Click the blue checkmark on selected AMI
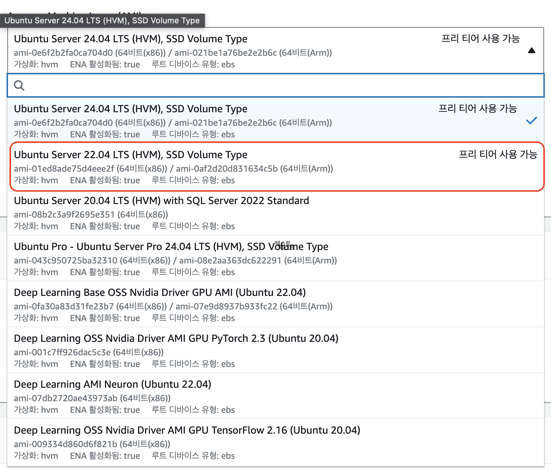Image resolution: width=551 pixels, height=473 pixels. coord(532,121)
